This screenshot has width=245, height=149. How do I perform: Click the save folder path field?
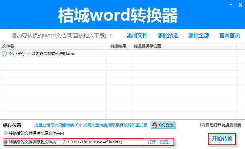(x=103, y=142)
